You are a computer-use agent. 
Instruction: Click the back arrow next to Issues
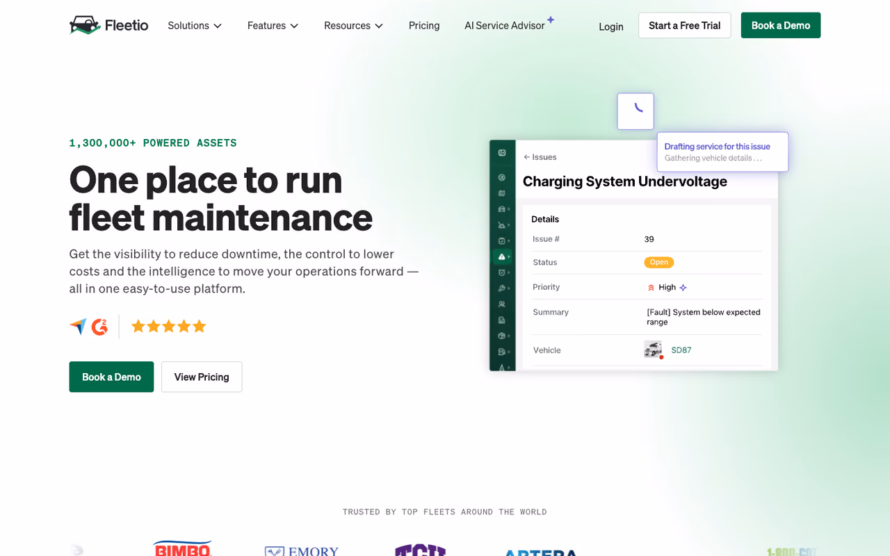[x=527, y=157]
